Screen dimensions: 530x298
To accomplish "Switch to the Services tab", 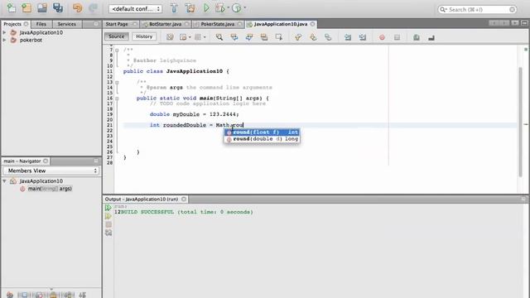I will click(x=66, y=24).
